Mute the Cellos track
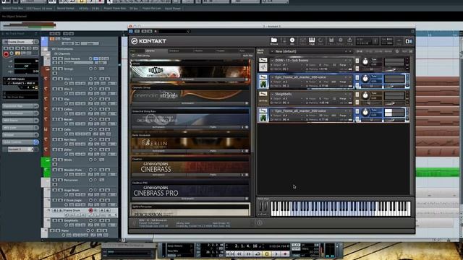Screen dimensions: 463x260 pos(55,109)
